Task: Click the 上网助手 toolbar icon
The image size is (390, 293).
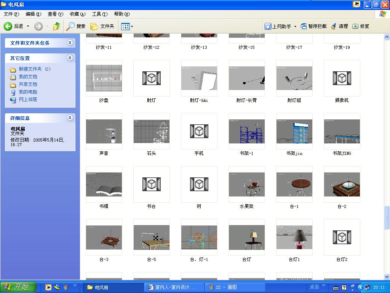Action: (x=268, y=26)
